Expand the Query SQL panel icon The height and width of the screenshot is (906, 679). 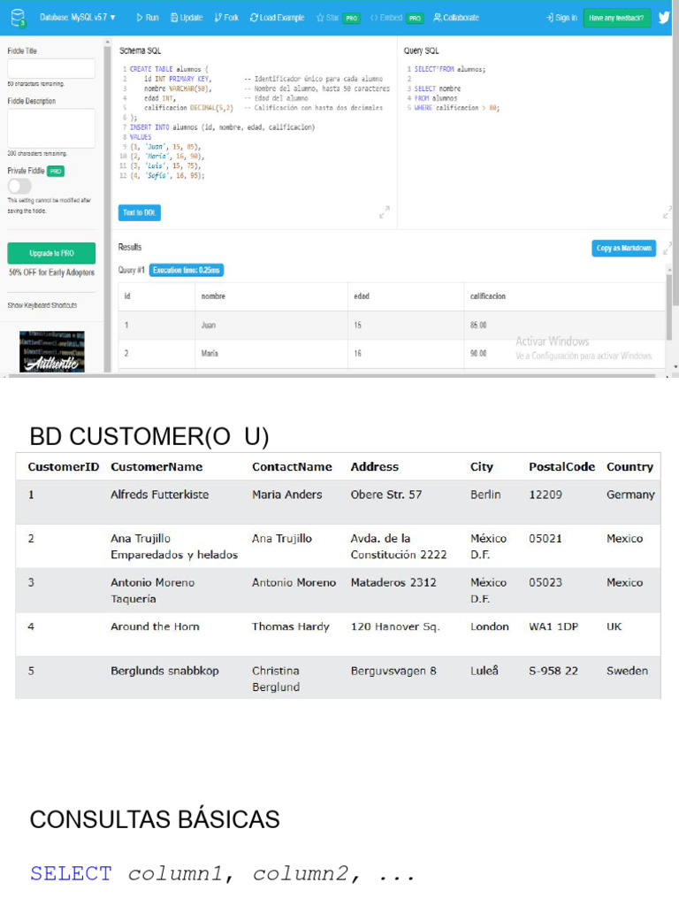coord(668,212)
